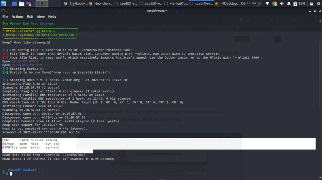Click the '80/tcp' port cell
322x180 pixels.
(x=8, y=144)
